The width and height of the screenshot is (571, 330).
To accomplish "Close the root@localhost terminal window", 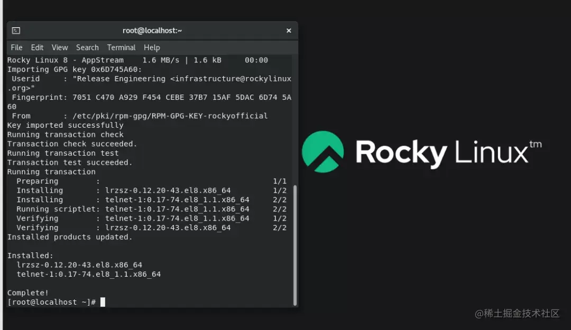I will 289,31.
